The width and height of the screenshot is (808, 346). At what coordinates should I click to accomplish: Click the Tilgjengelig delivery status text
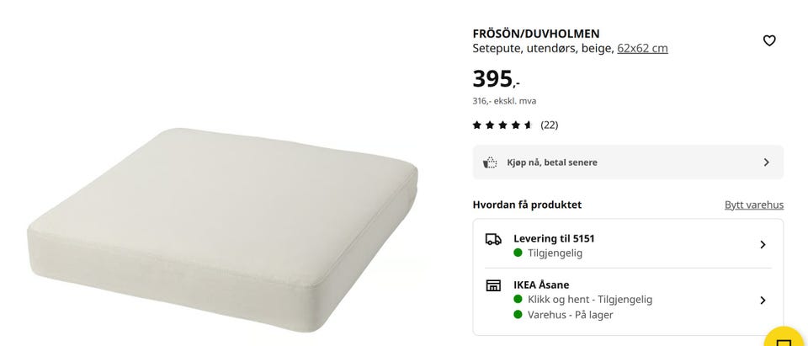(555, 253)
